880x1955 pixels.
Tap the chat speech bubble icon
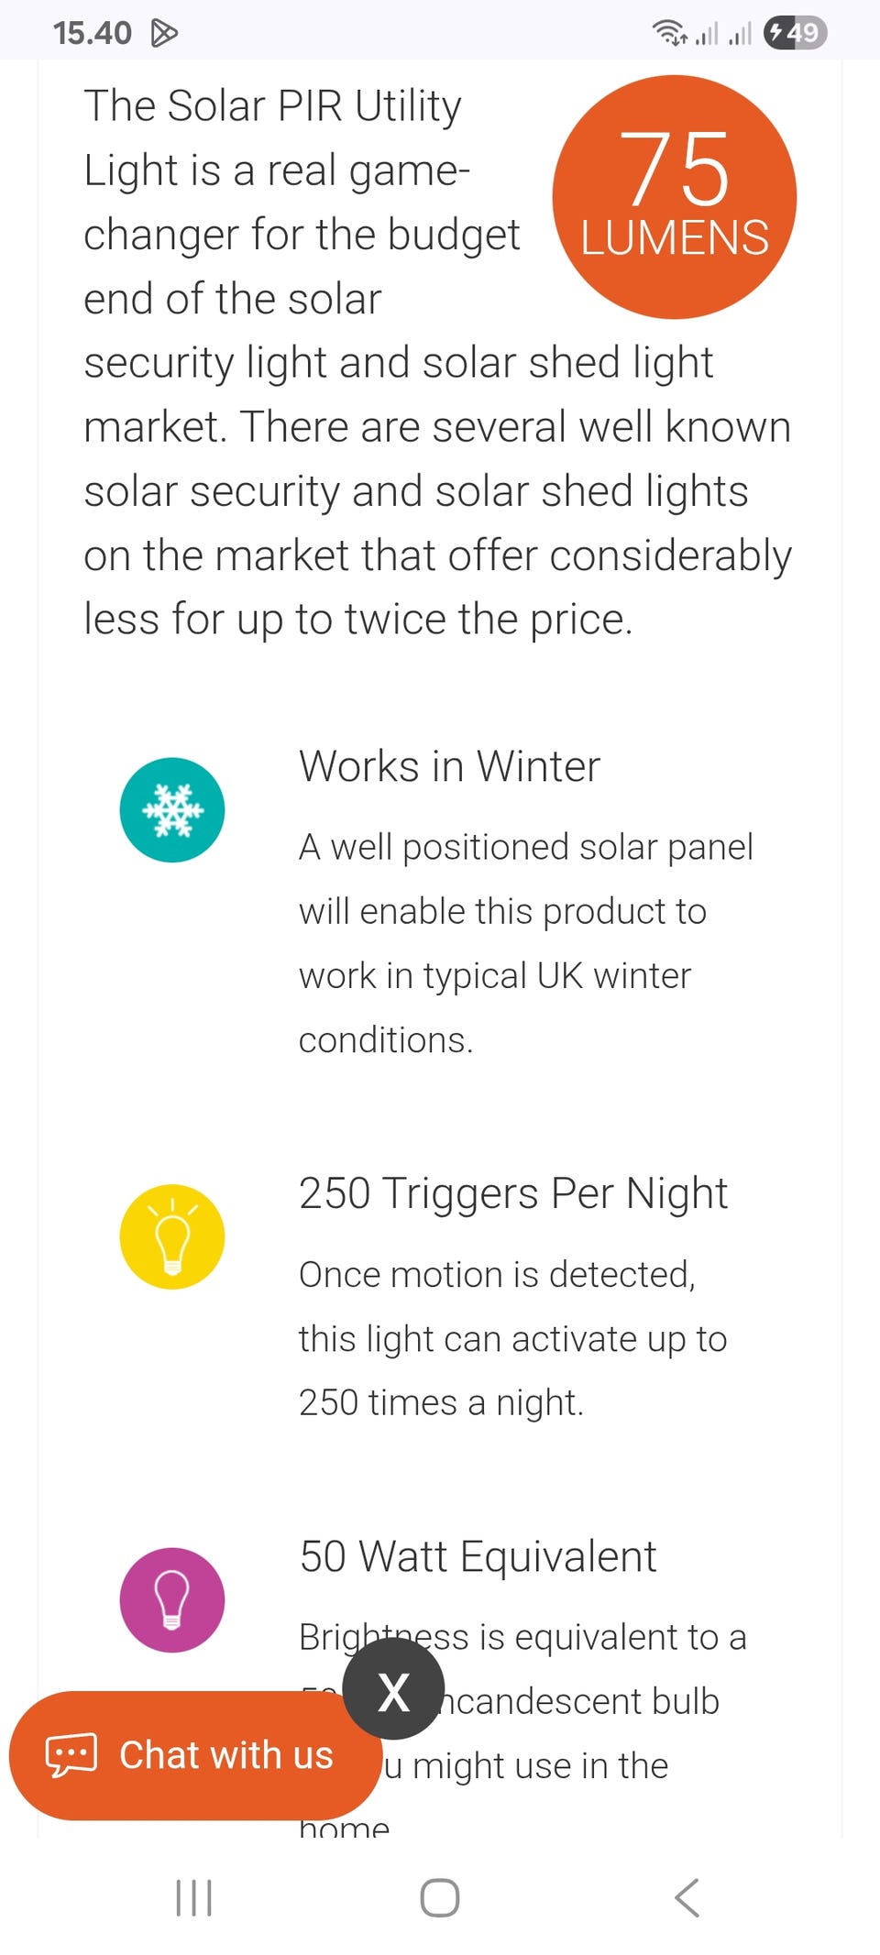[x=71, y=1755]
